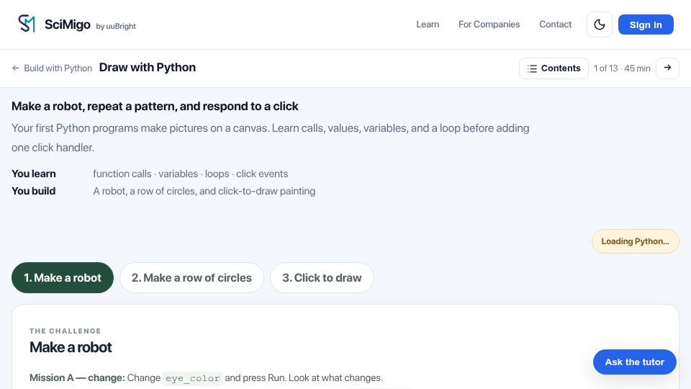This screenshot has width=691, height=389.
Task: Click the back arrow beside Build with Python
Action: (15, 68)
